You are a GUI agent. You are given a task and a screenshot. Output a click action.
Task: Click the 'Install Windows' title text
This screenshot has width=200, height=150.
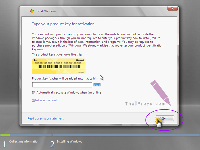pos(46,11)
